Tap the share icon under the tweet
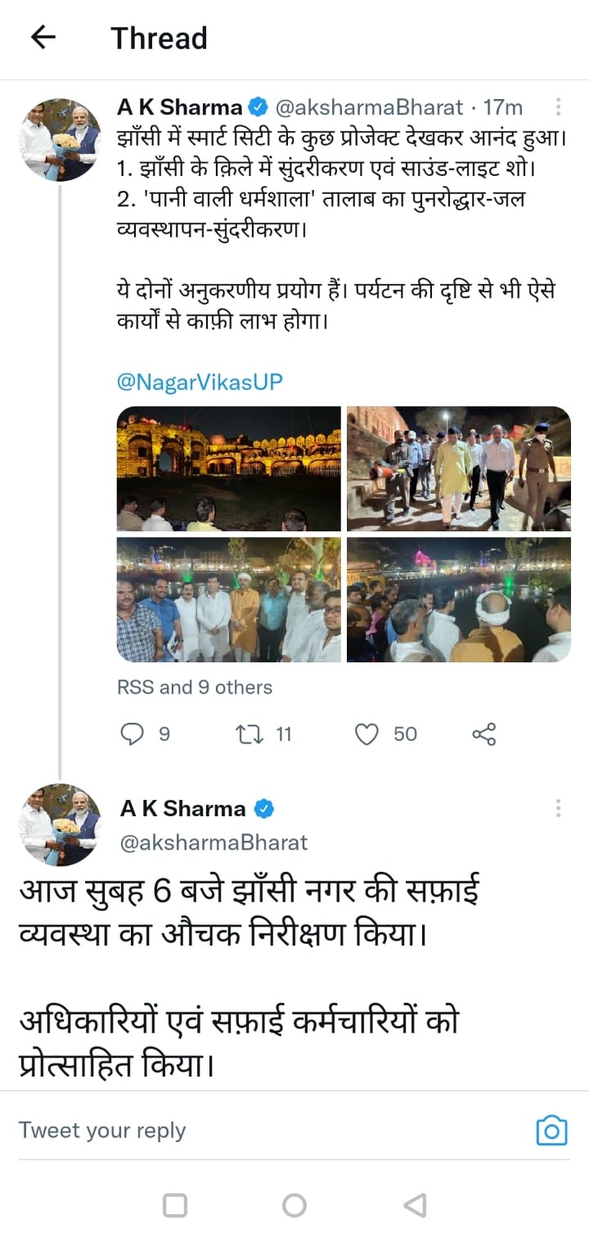589x1242 pixels. click(484, 734)
